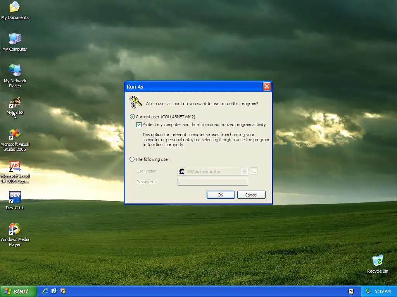Click into the Password field

(x=213, y=182)
